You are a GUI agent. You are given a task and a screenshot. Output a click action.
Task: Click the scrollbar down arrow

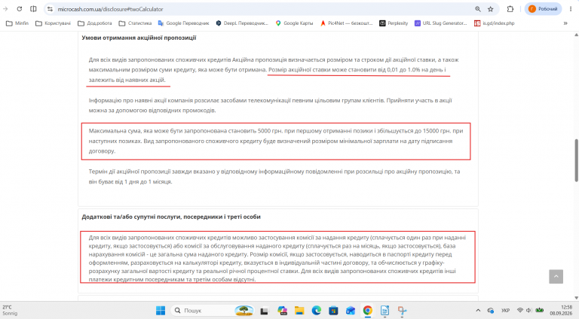576,298
